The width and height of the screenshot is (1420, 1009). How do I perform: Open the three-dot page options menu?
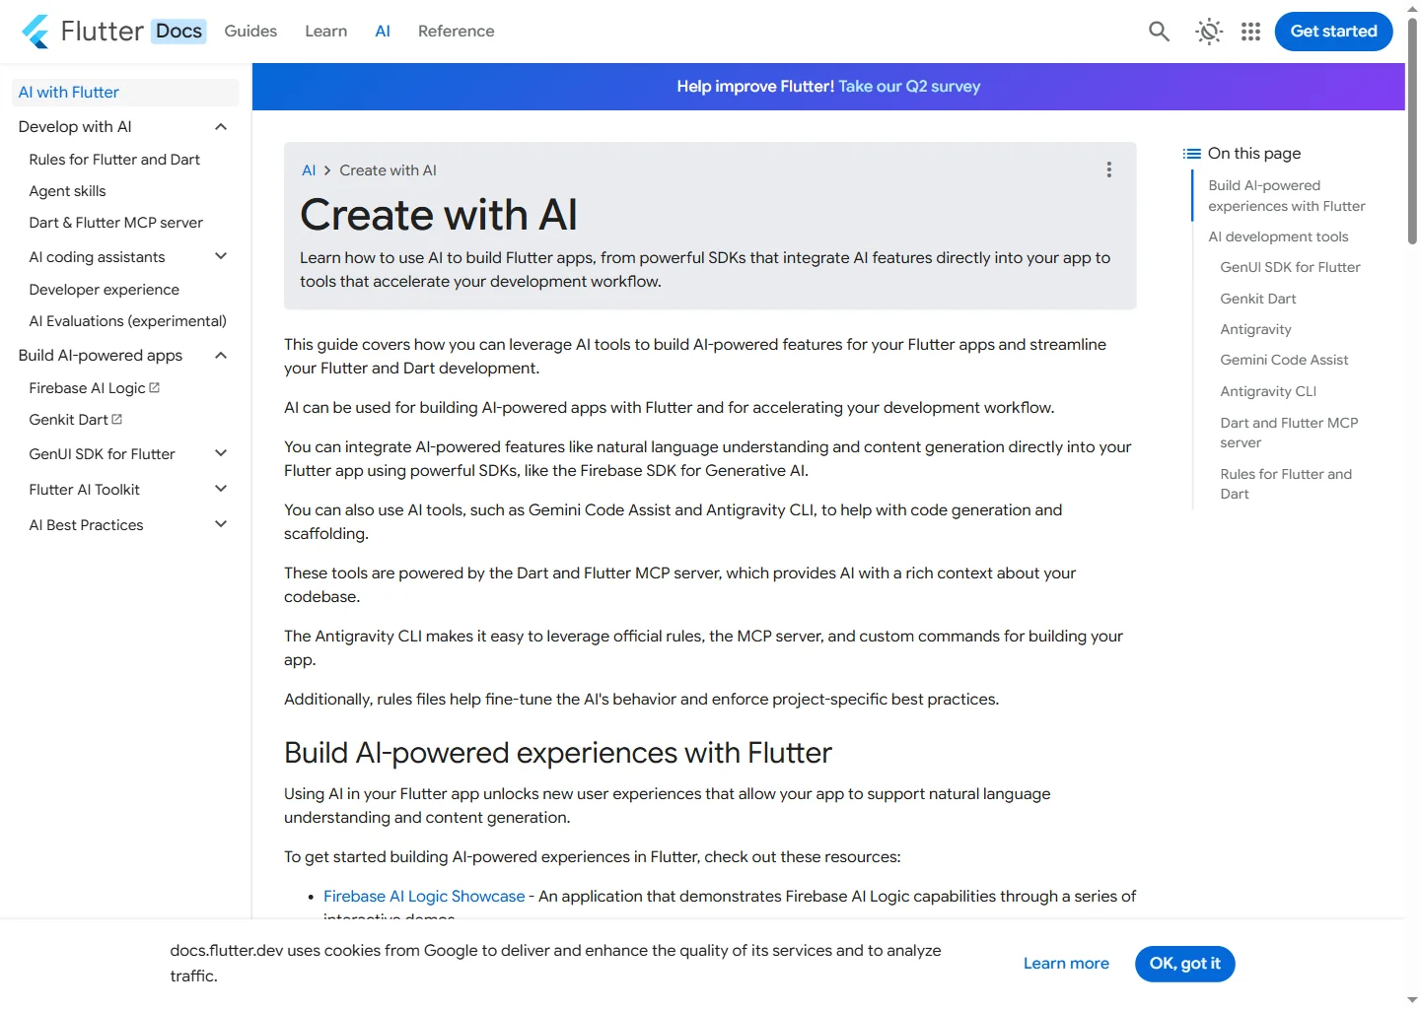(1109, 169)
